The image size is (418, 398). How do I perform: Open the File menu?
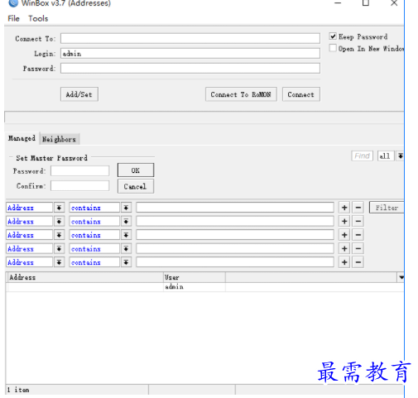(13, 18)
